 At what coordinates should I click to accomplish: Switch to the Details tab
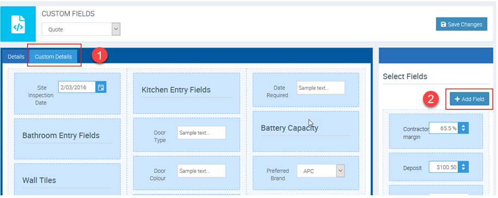click(16, 57)
